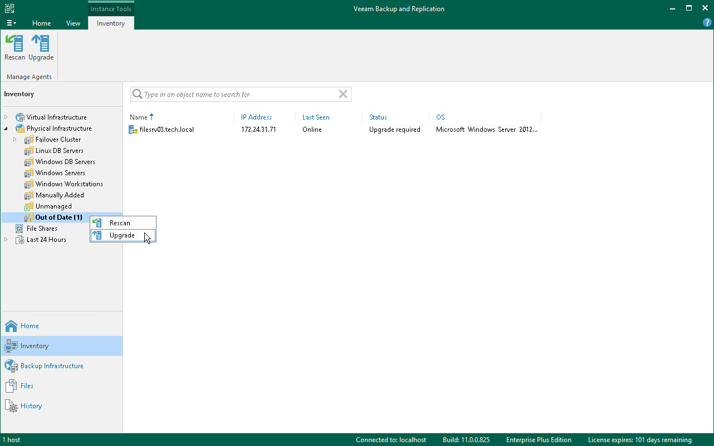Select the Unmanaged tree item
Viewport: 714px width, 446px height.
53,206
